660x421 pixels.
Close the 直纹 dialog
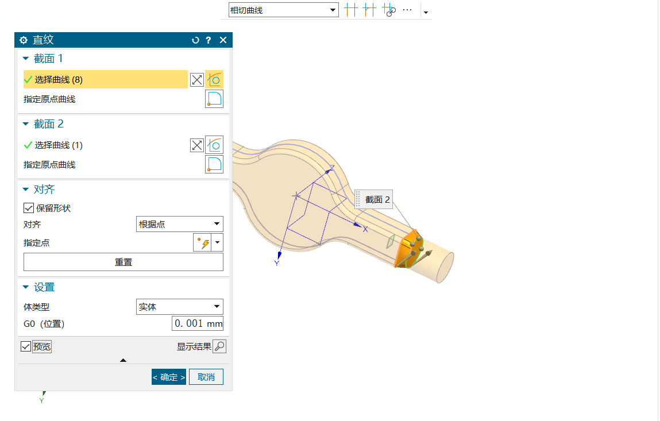(223, 40)
